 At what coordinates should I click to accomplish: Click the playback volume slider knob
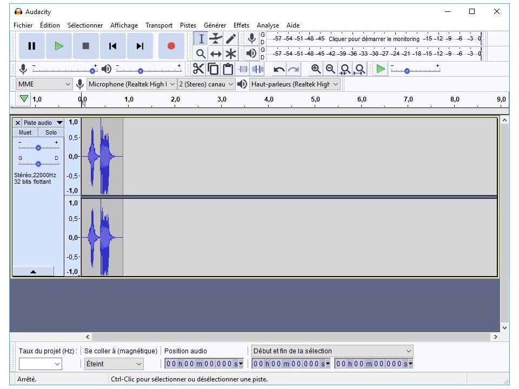(x=141, y=71)
